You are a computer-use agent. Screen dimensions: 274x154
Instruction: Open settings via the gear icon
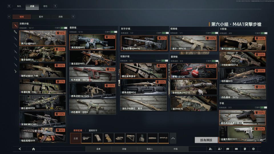point(253,149)
